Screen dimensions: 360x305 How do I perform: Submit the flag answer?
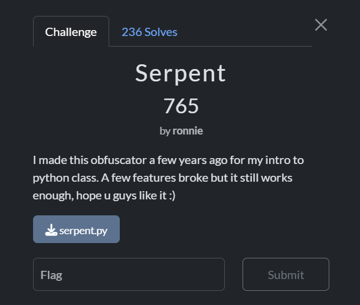pos(286,274)
